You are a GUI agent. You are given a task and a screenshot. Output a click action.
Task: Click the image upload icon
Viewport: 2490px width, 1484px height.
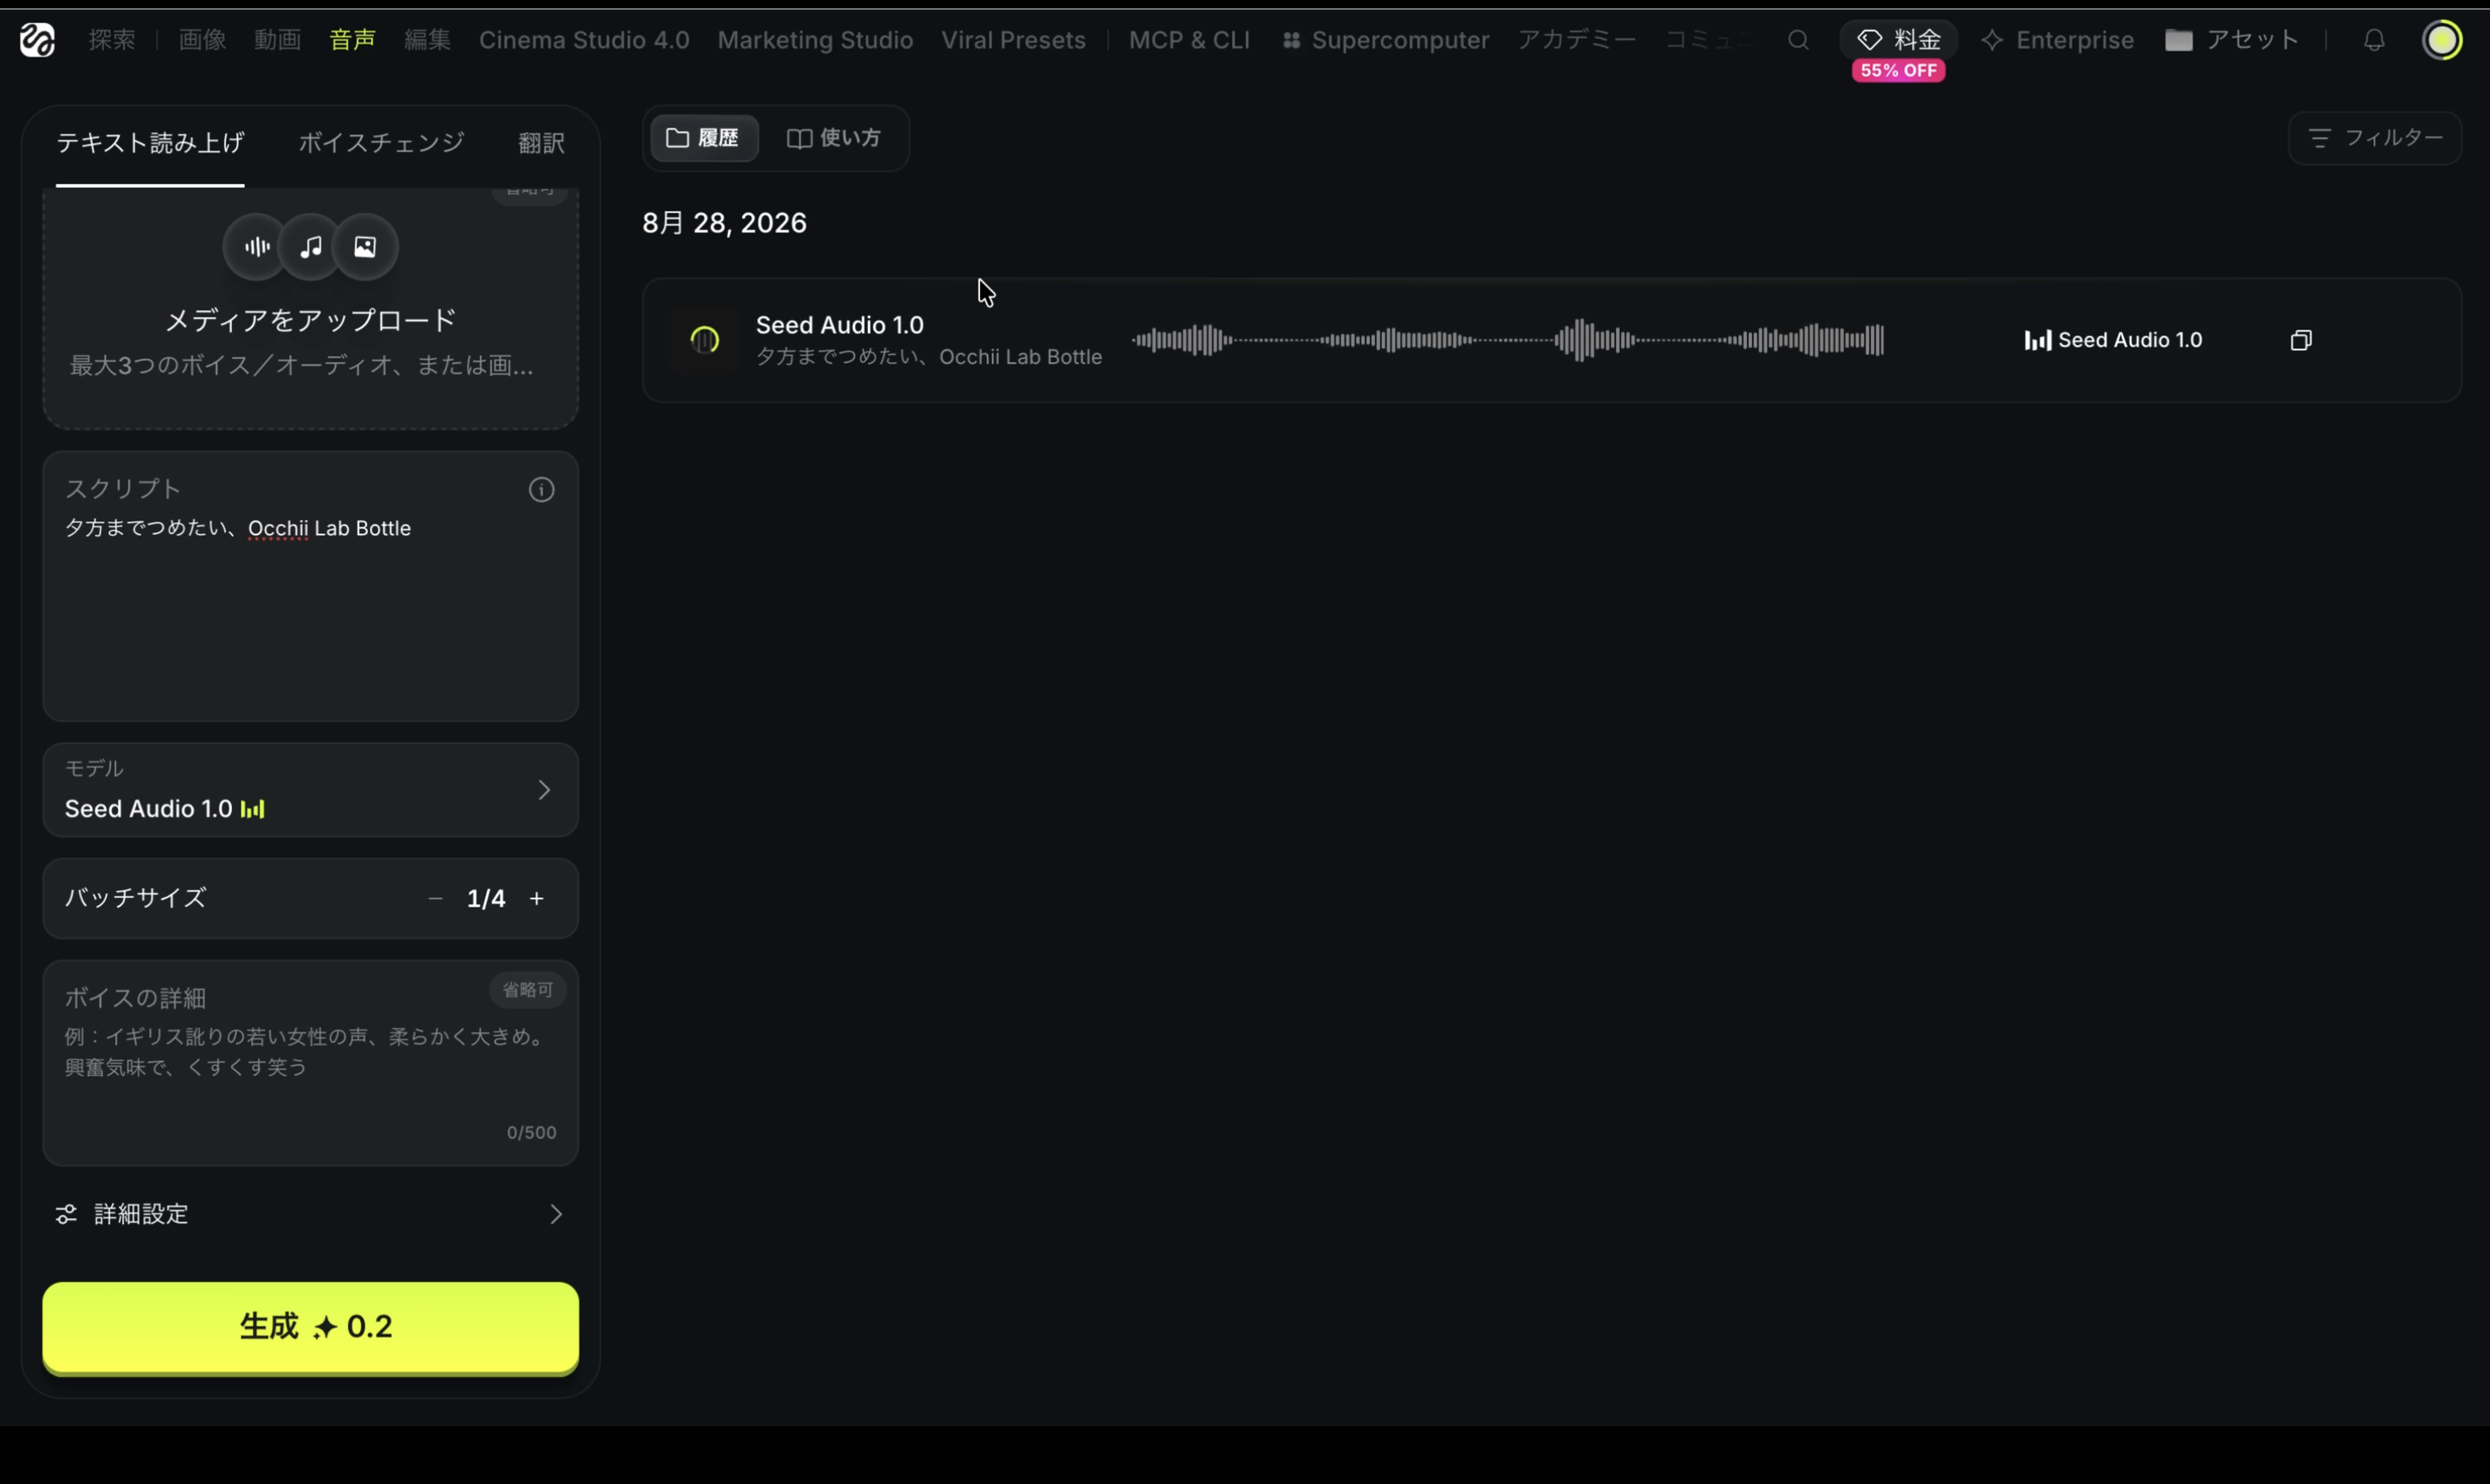[x=365, y=246]
